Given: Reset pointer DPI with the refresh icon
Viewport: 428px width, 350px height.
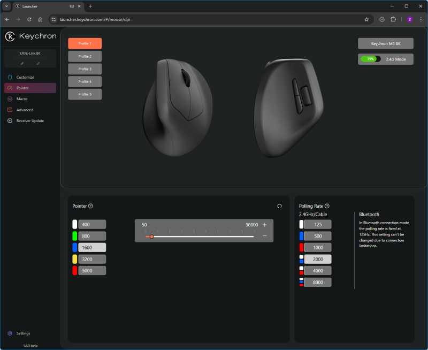Looking at the screenshot, I should tap(279, 206).
